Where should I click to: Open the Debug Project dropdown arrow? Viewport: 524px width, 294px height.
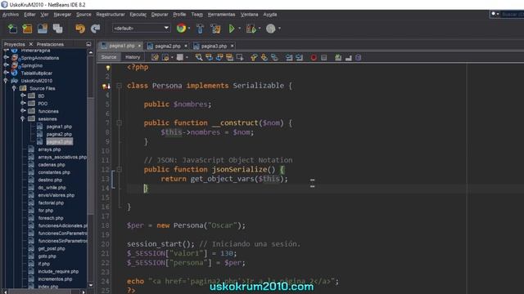tap(260, 29)
